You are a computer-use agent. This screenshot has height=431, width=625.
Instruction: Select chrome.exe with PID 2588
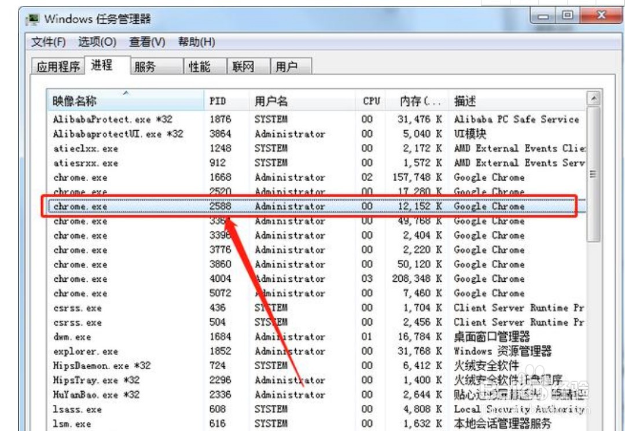317,207
